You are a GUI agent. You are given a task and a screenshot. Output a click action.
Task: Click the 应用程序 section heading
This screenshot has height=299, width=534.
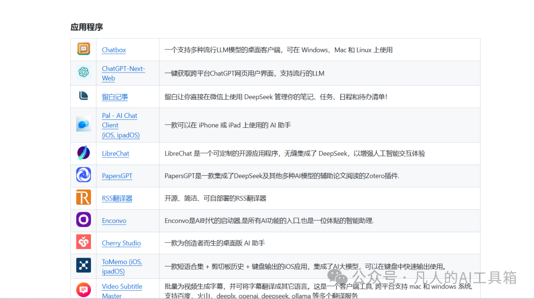click(87, 27)
